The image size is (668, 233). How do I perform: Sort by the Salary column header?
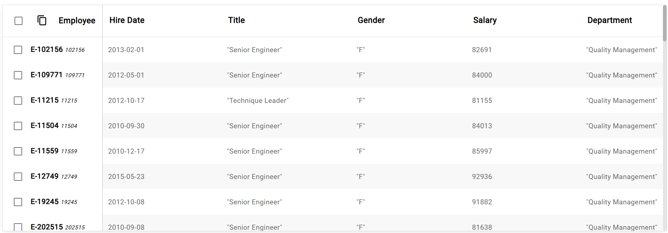click(485, 20)
